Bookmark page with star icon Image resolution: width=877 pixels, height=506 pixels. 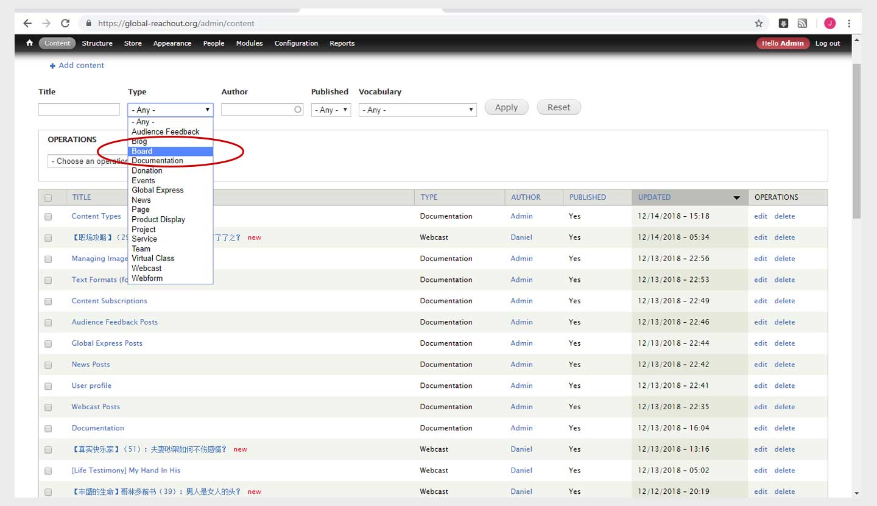759,23
